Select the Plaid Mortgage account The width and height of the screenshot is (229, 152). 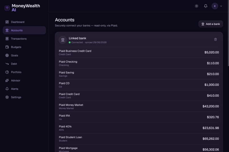139,148
